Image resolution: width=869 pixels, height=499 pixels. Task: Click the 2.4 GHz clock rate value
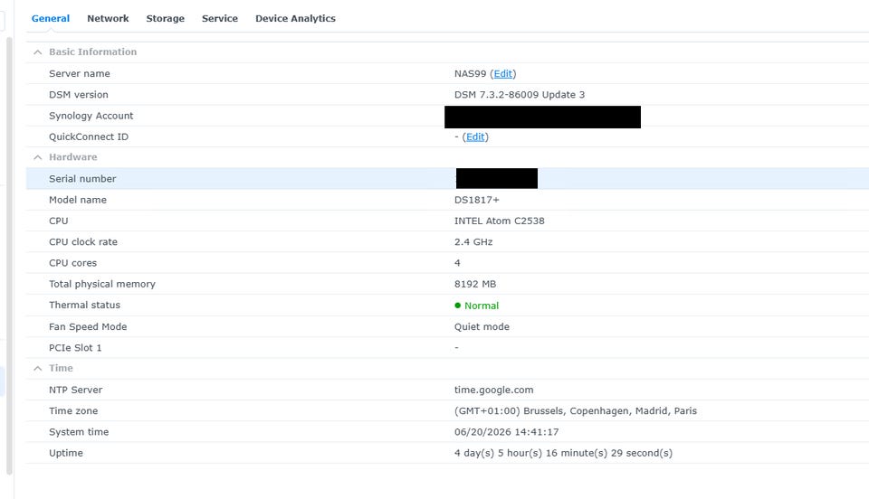pyautogui.click(x=473, y=241)
